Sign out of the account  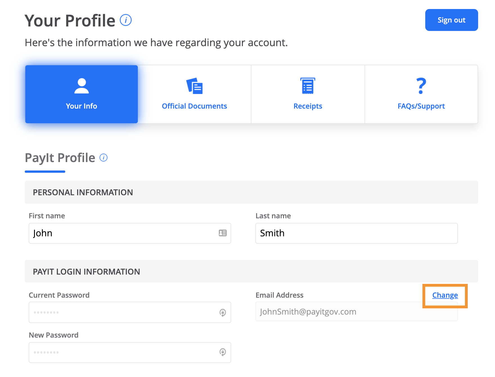451,20
